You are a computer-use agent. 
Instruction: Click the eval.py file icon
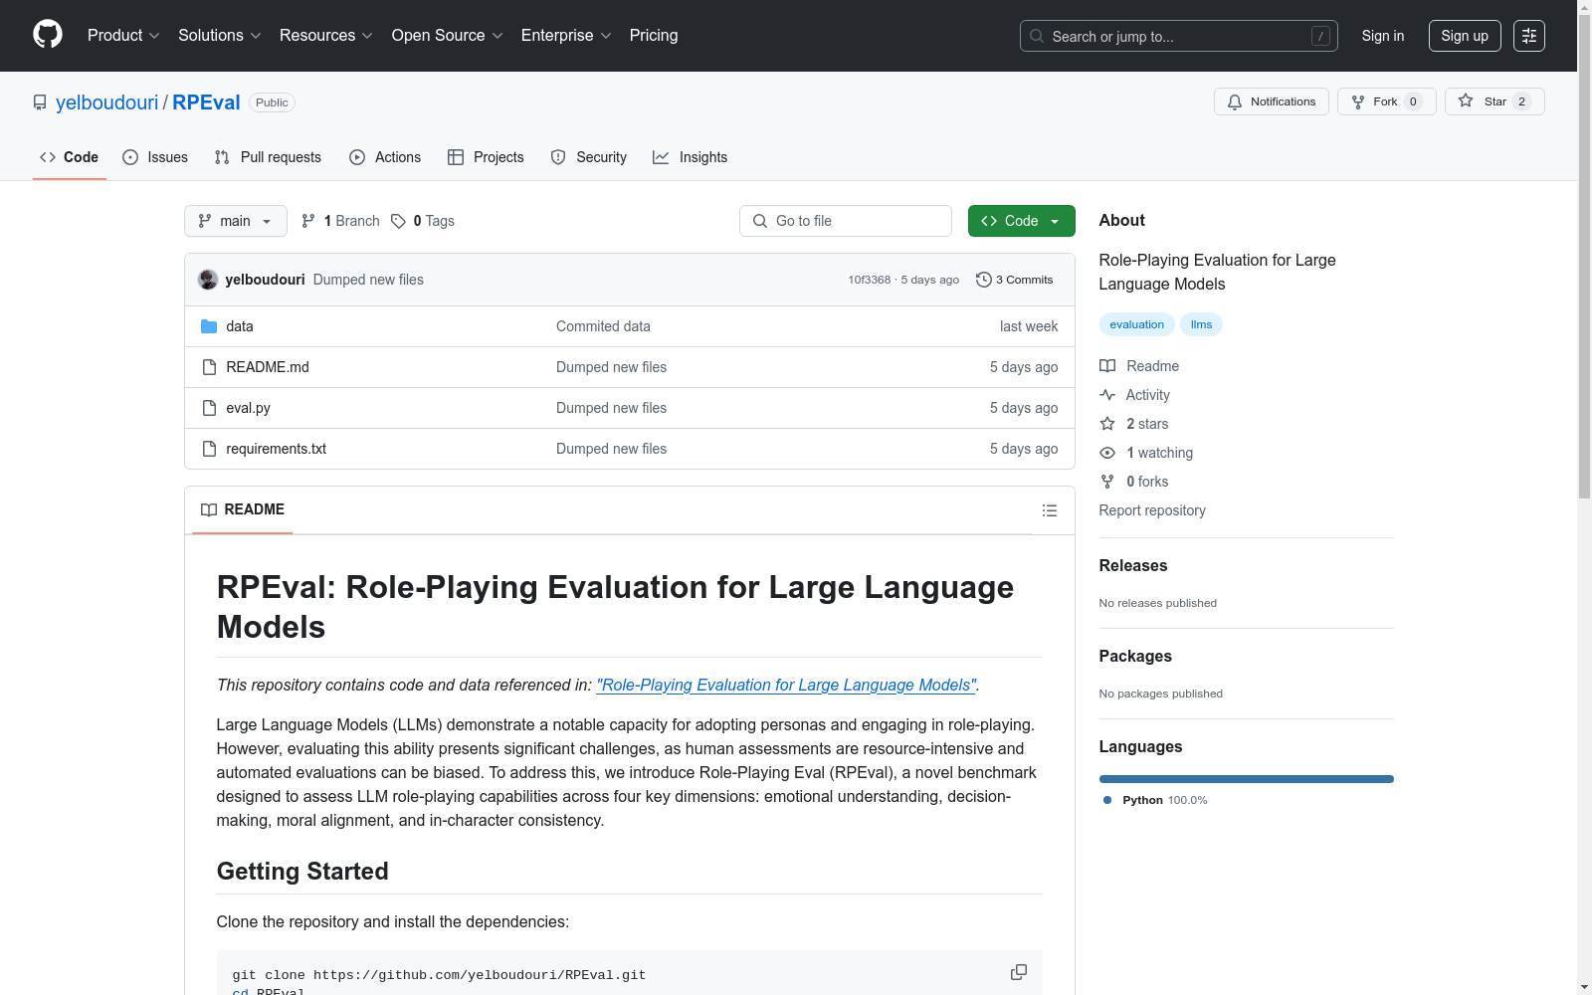click(x=209, y=408)
